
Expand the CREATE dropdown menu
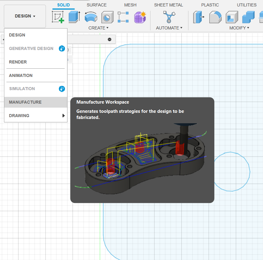point(98,28)
